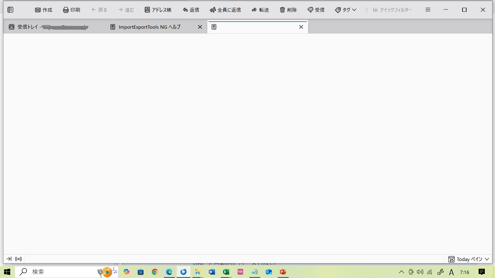Click 全員に返信 reply all button
Image resolution: width=495 pixels, height=278 pixels.
tap(225, 10)
